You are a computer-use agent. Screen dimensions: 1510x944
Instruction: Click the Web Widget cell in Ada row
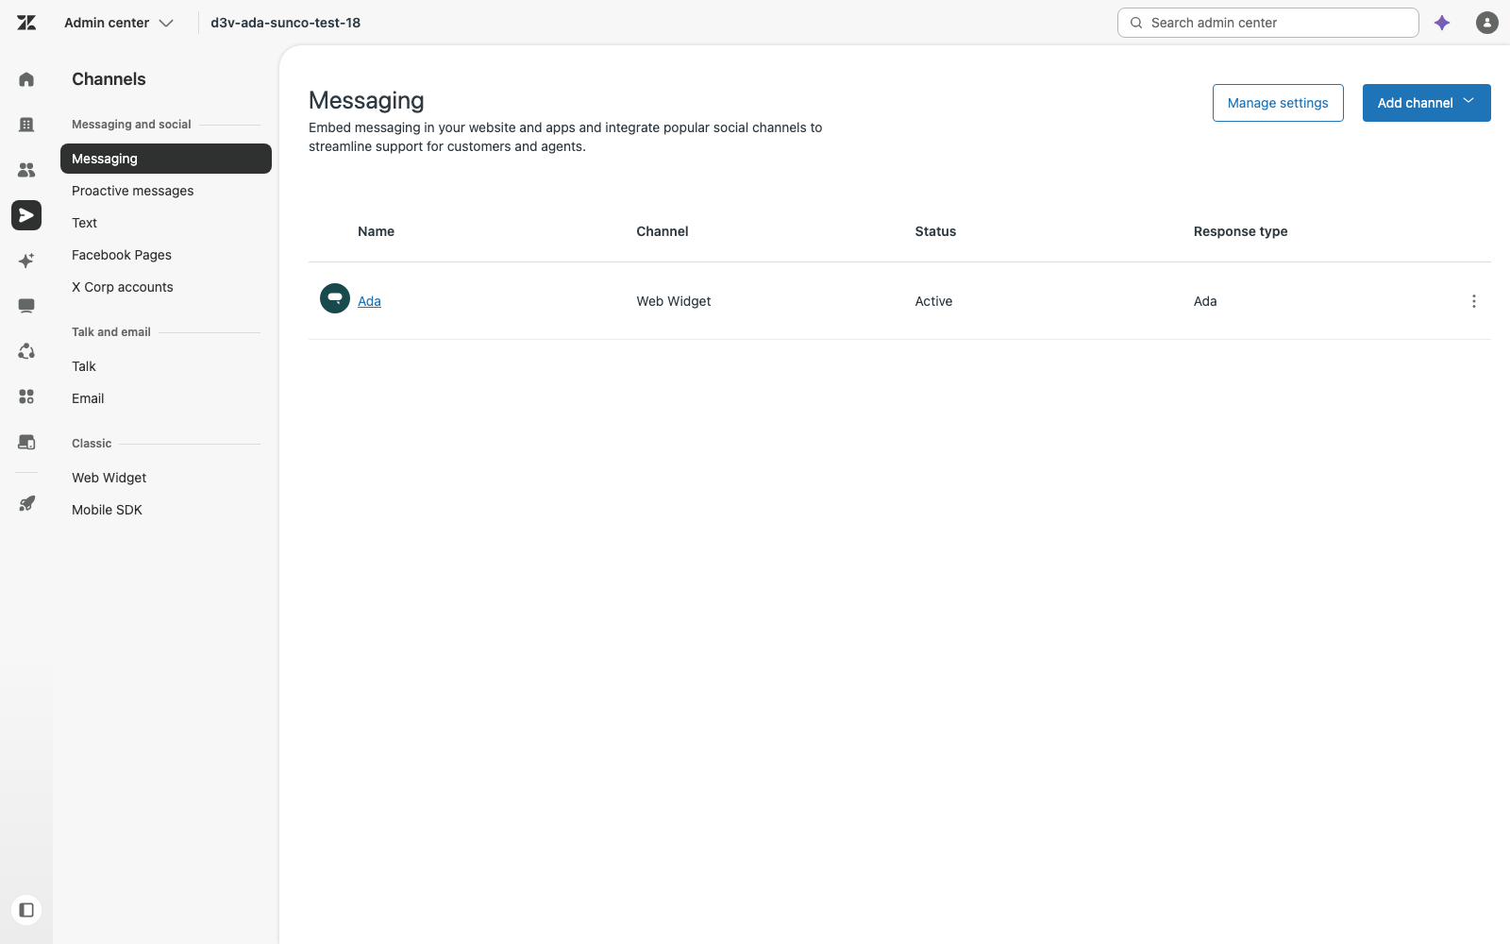[x=674, y=301]
